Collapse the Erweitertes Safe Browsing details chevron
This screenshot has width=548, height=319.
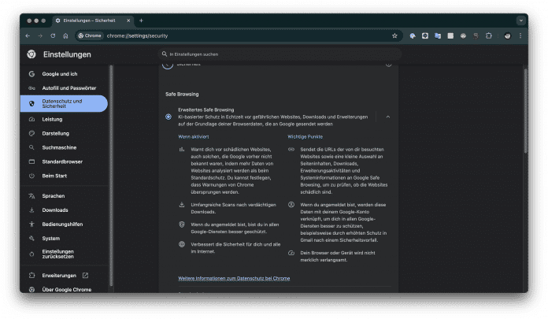(388, 117)
